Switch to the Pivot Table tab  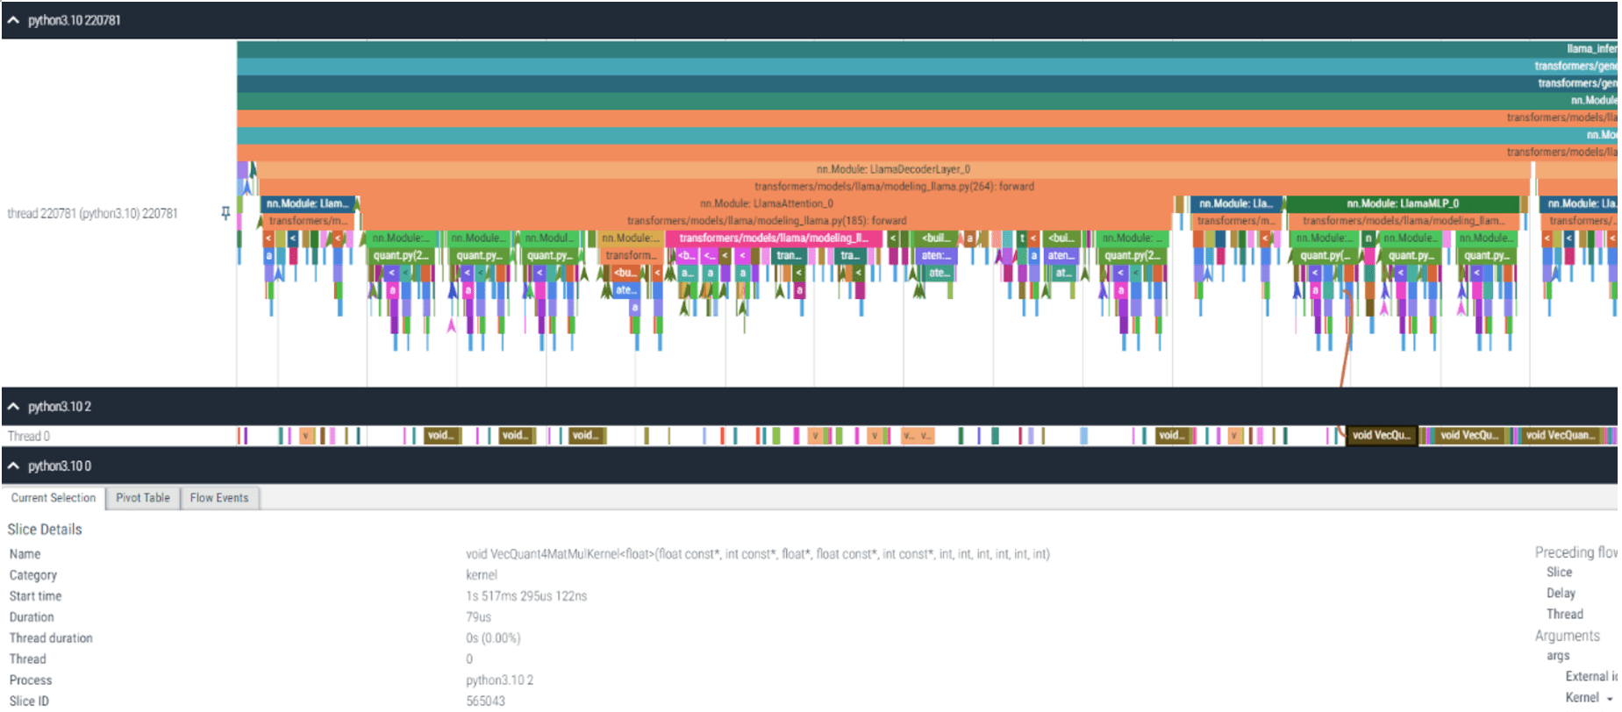[142, 498]
